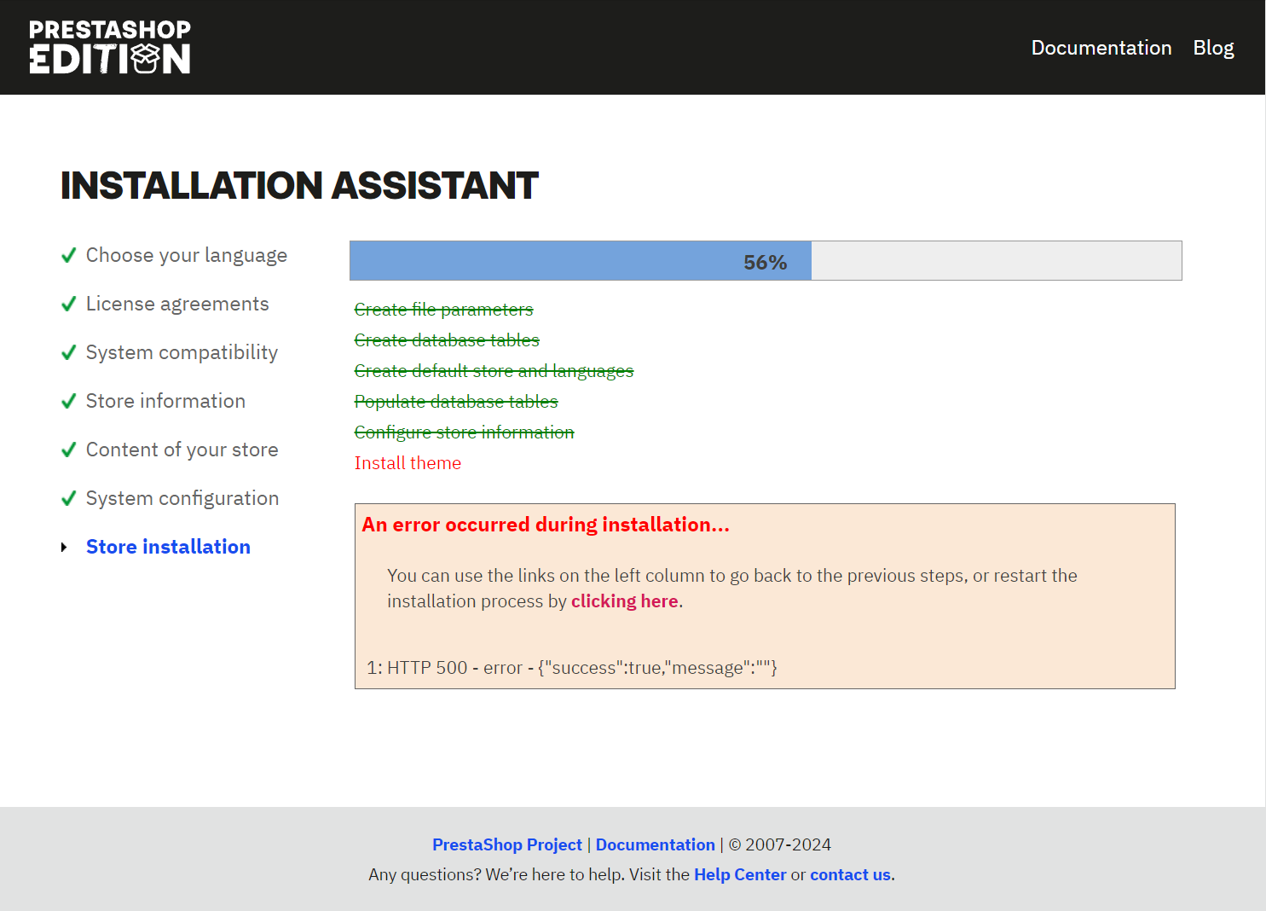Click 'Configure store information' completed task
The width and height of the screenshot is (1266, 911).
pos(464,432)
